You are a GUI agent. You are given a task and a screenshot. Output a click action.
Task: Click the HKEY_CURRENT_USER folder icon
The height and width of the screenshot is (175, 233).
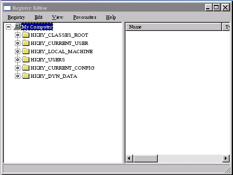pos(26,43)
